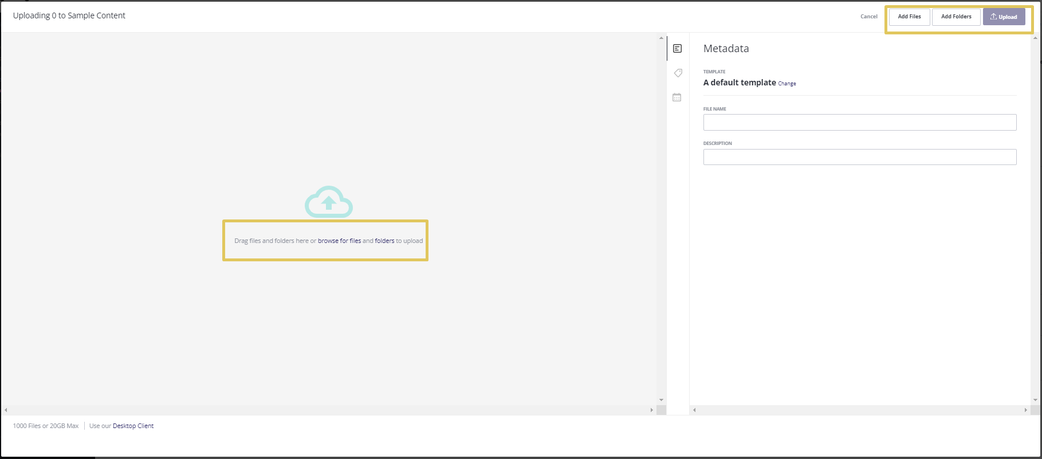The width and height of the screenshot is (1042, 459).
Task: Click drop area scroll right arrow
Action: (x=651, y=410)
